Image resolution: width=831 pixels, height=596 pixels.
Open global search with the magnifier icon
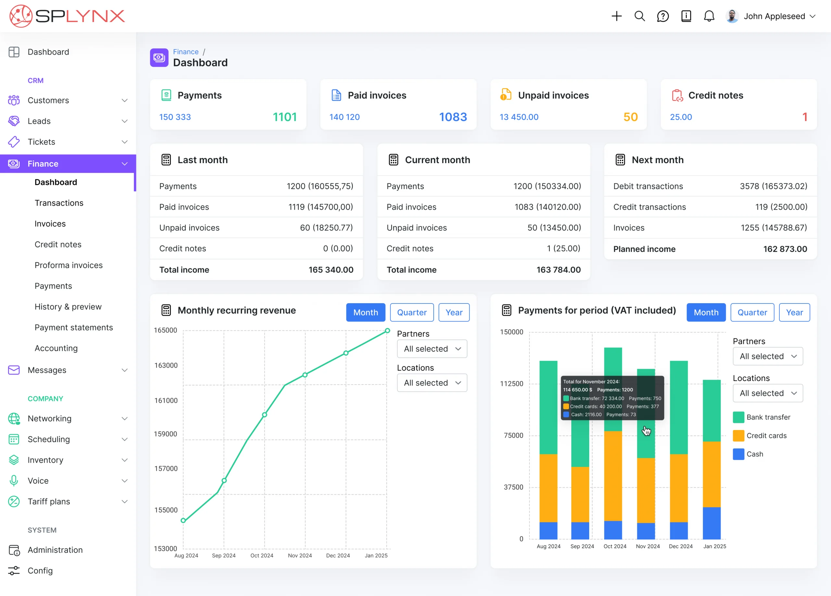pyautogui.click(x=640, y=16)
